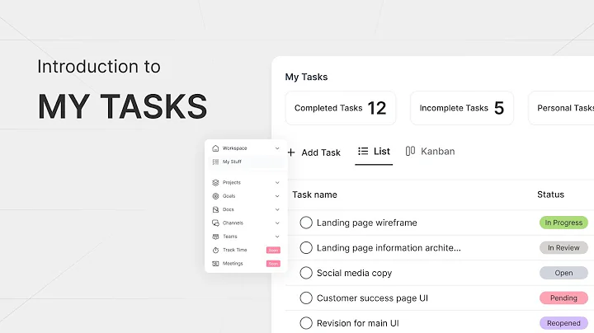The image size is (594, 333).
Task: Click the Teams icon in sidebar
Action: click(215, 237)
